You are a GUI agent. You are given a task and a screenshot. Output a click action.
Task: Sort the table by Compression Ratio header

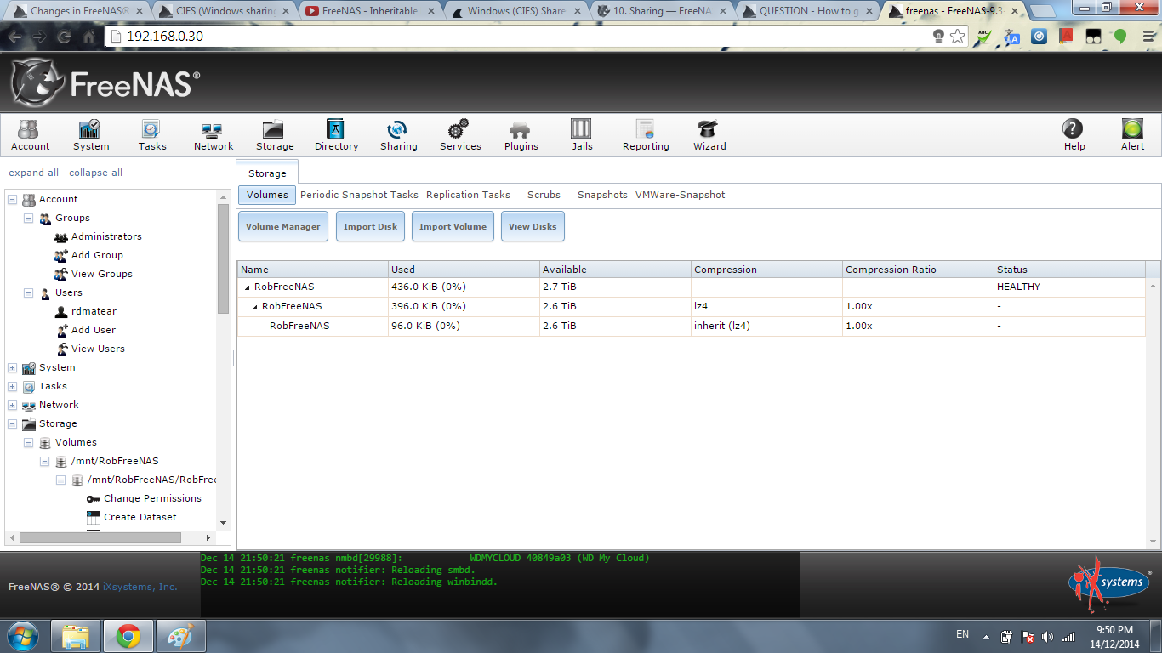coord(917,270)
